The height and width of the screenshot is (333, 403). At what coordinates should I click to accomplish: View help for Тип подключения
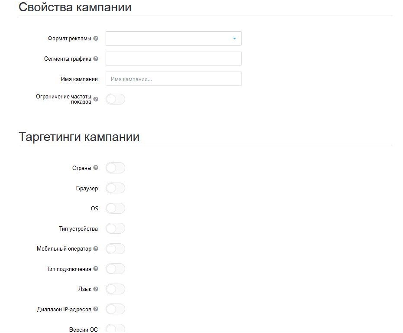point(97,268)
